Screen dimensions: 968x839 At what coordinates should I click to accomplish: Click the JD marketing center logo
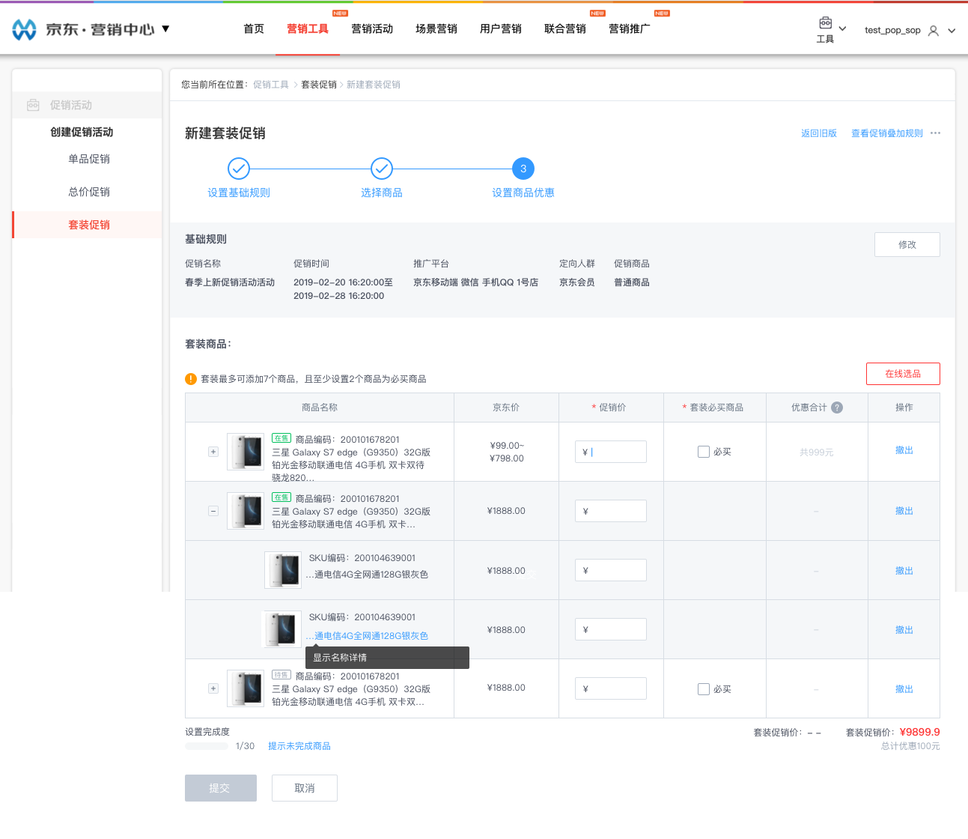[25, 29]
